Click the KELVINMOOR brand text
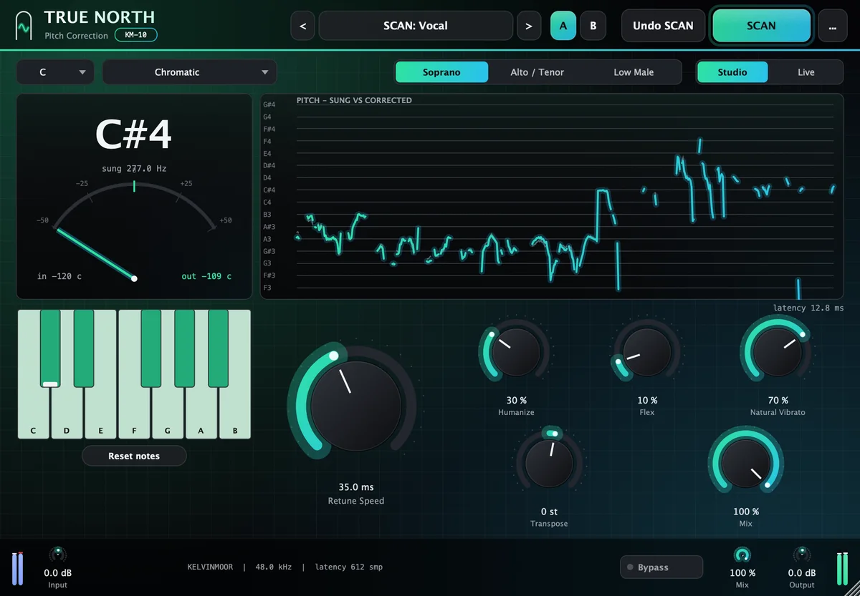860x596 pixels. (x=209, y=567)
